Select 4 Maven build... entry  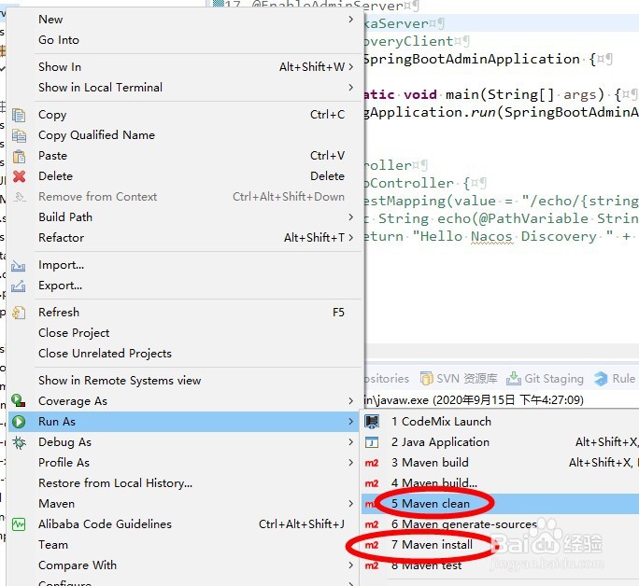tap(434, 483)
